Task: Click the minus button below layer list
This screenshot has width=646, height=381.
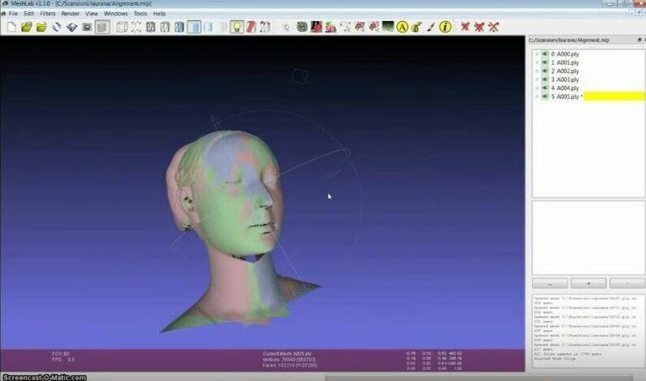Action: (x=626, y=284)
